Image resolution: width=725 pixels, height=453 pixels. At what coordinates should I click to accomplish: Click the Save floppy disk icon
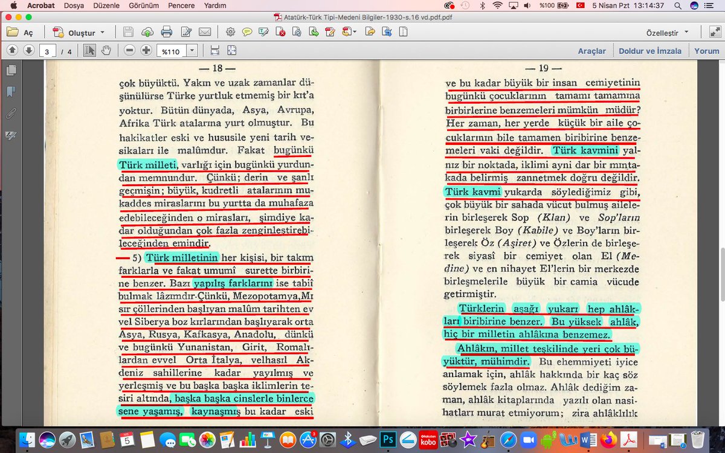(x=128, y=32)
